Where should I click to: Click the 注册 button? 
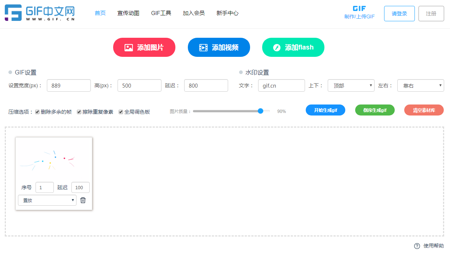(431, 14)
